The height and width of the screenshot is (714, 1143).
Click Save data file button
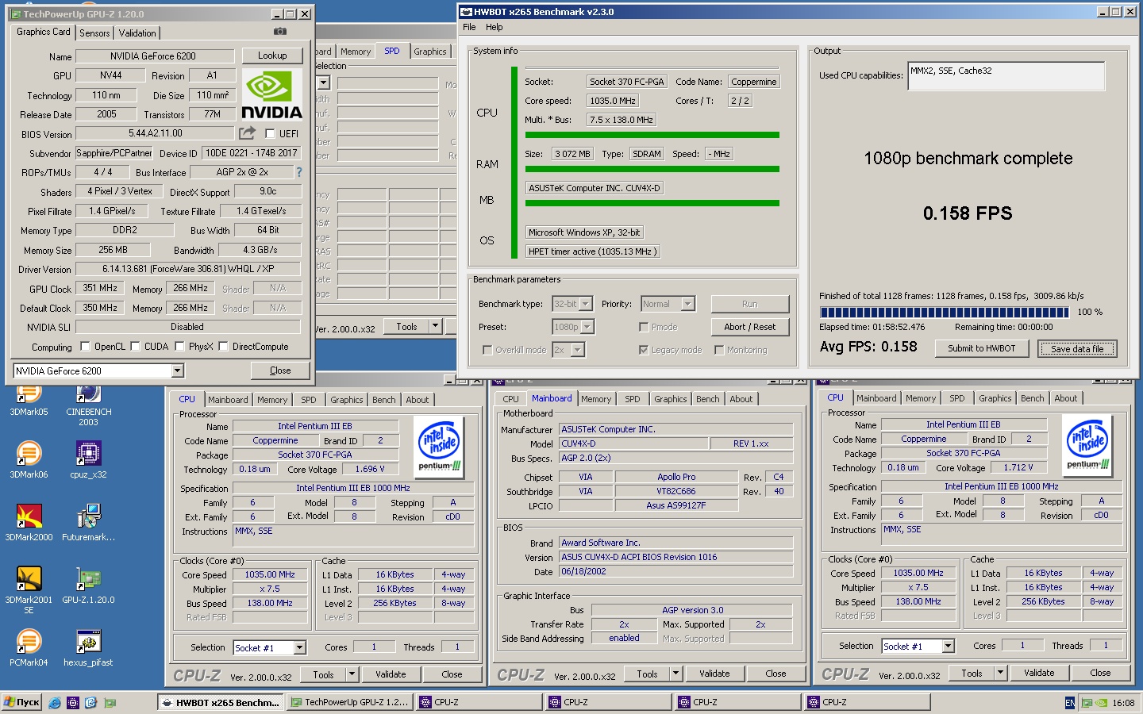(x=1077, y=348)
